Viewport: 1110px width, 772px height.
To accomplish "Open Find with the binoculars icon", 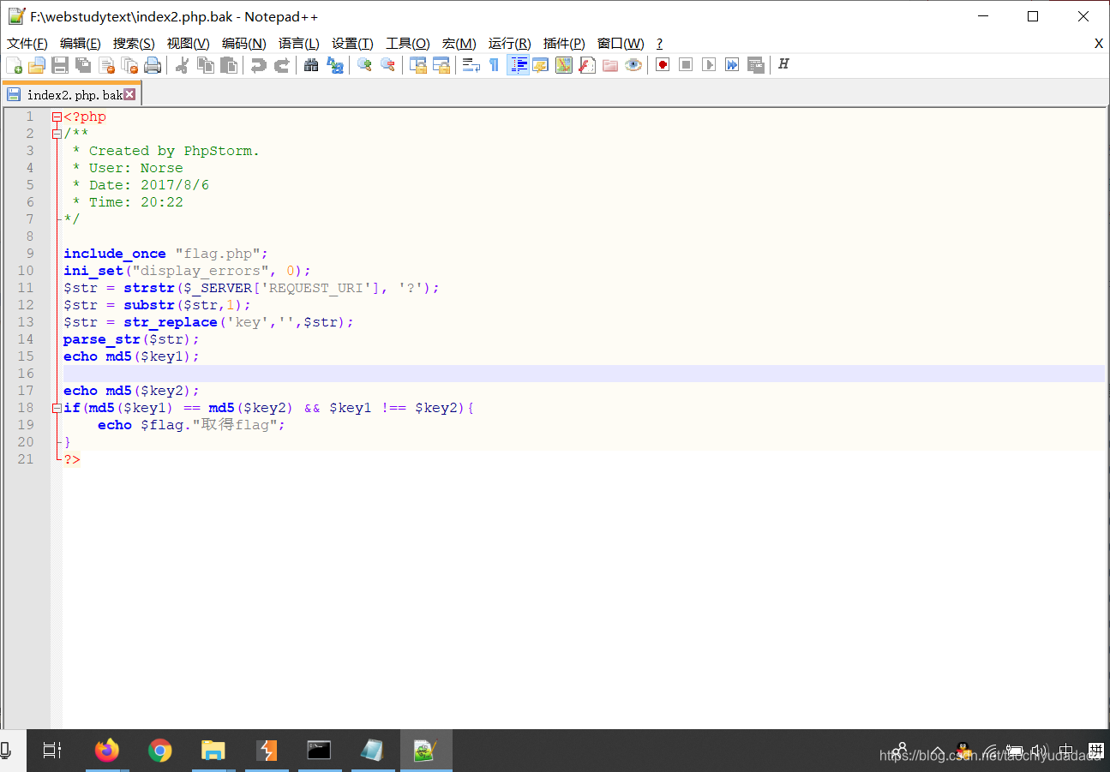I will click(311, 65).
